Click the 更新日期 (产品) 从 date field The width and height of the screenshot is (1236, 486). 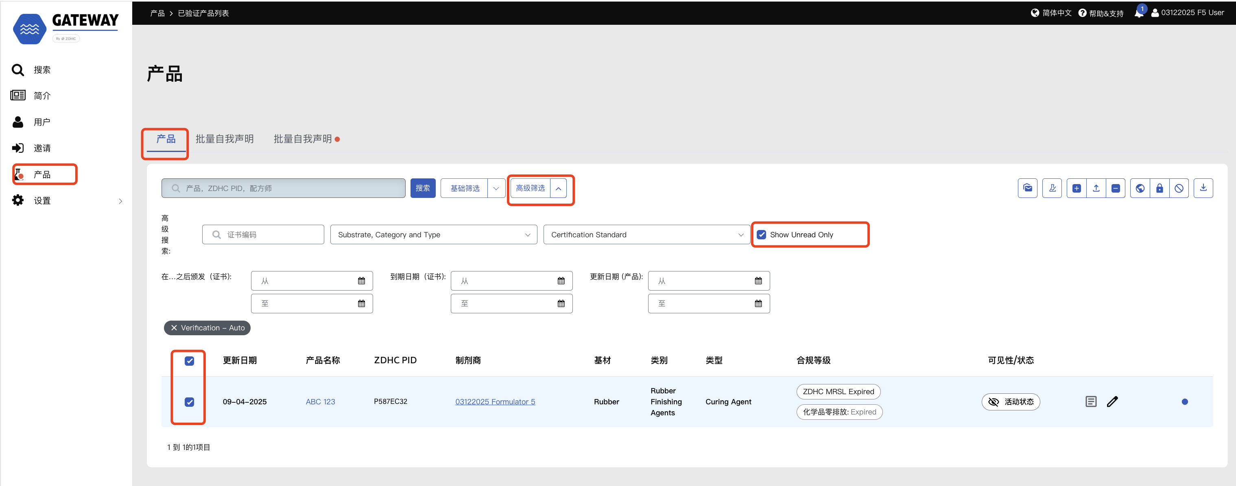709,281
